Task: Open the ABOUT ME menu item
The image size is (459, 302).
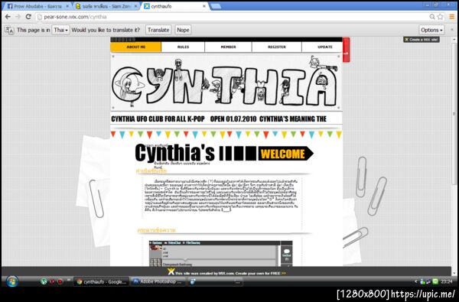Action: coord(136,47)
